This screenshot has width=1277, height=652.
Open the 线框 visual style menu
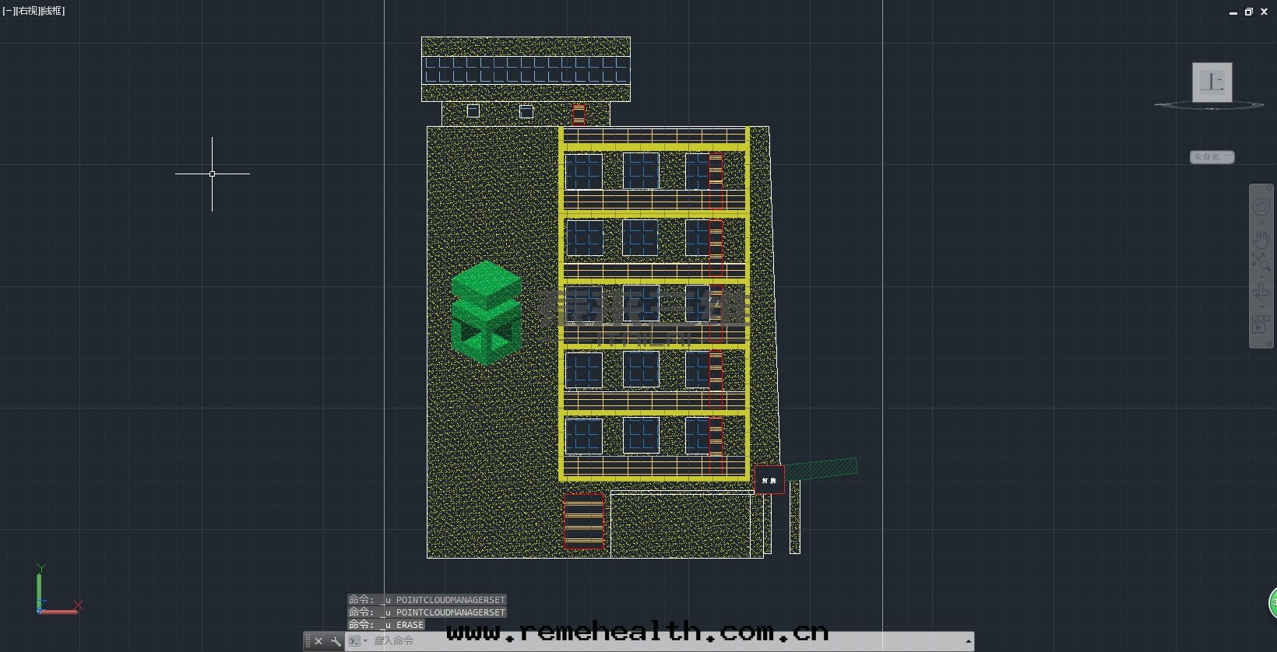coord(52,11)
